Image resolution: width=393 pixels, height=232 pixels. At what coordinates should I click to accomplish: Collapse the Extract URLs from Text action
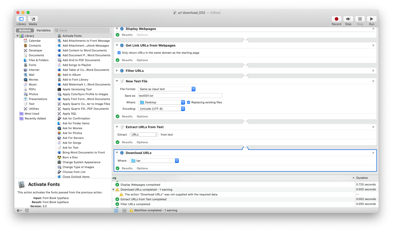[117, 127]
